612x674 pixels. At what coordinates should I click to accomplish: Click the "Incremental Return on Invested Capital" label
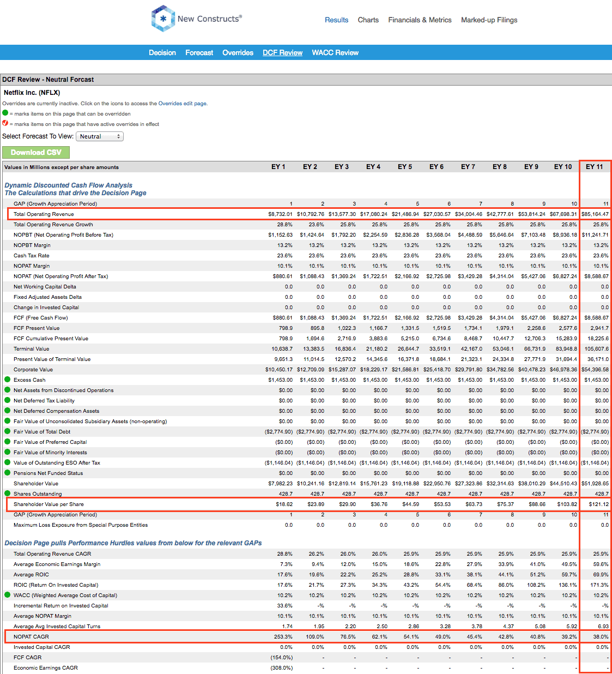click(61, 606)
